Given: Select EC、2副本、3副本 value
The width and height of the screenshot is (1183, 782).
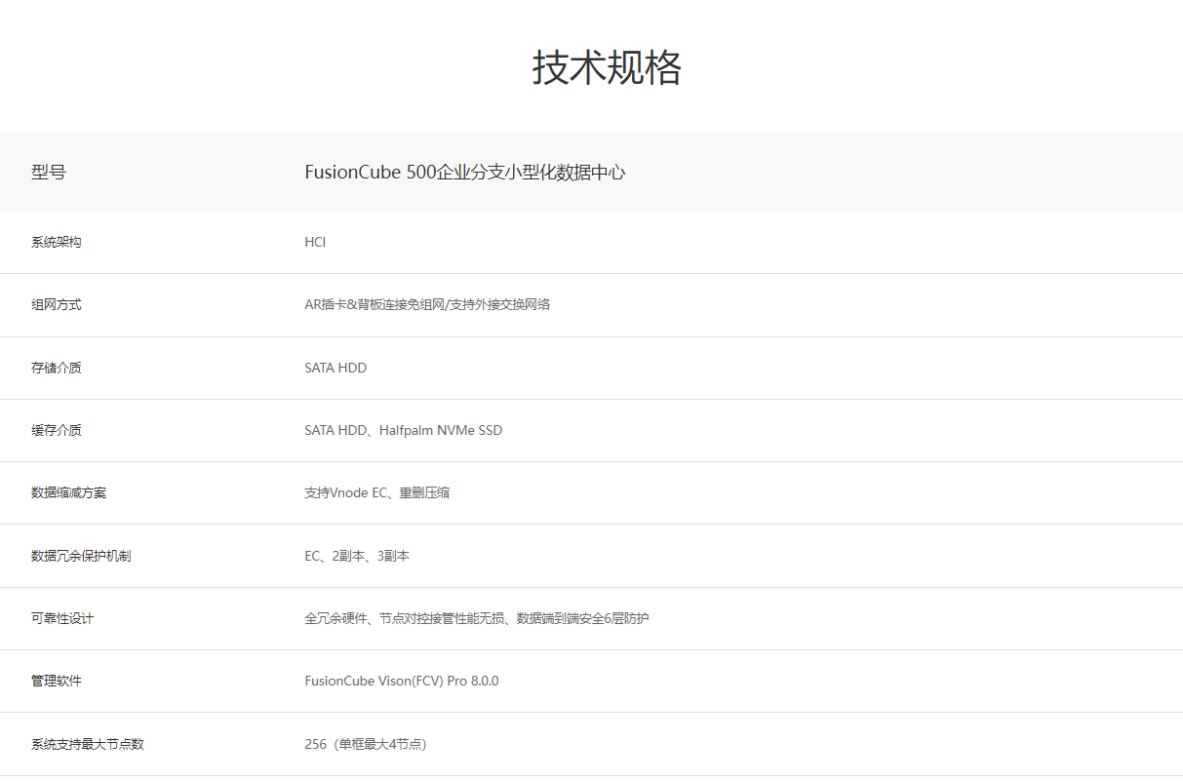Looking at the screenshot, I should (x=357, y=556).
